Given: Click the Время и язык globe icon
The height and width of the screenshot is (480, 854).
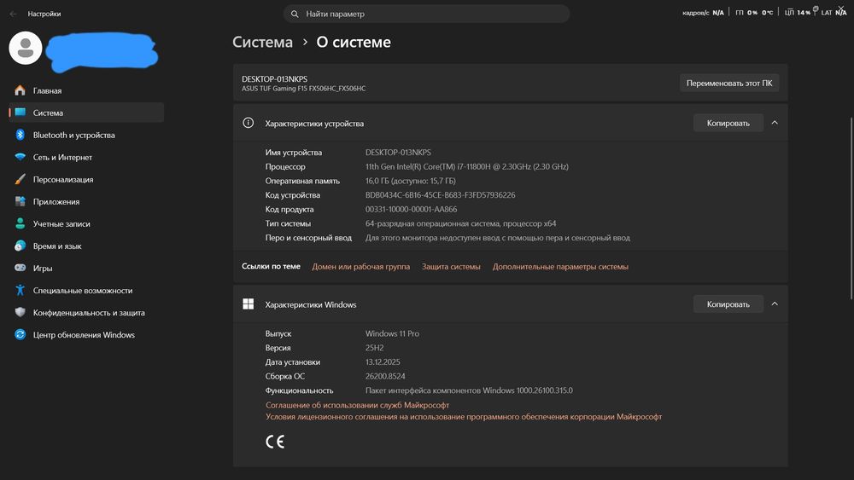Looking at the screenshot, I should click(x=20, y=246).
